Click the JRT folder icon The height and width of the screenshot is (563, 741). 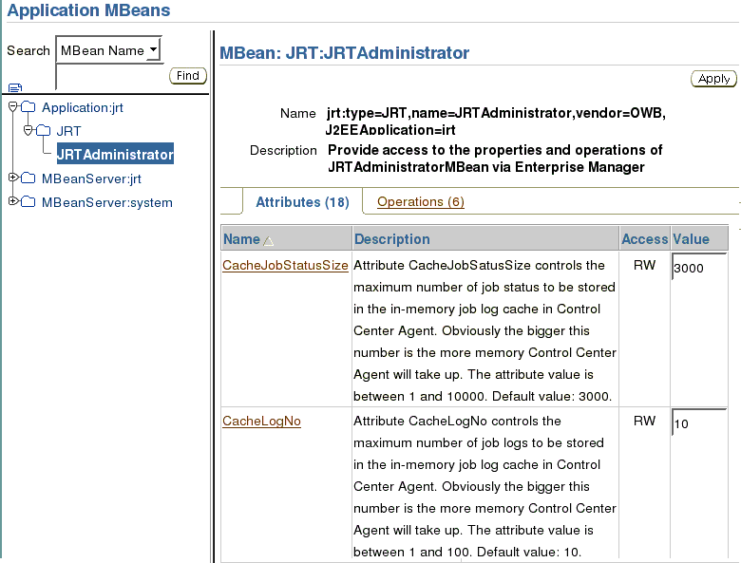tap(42, 131)
